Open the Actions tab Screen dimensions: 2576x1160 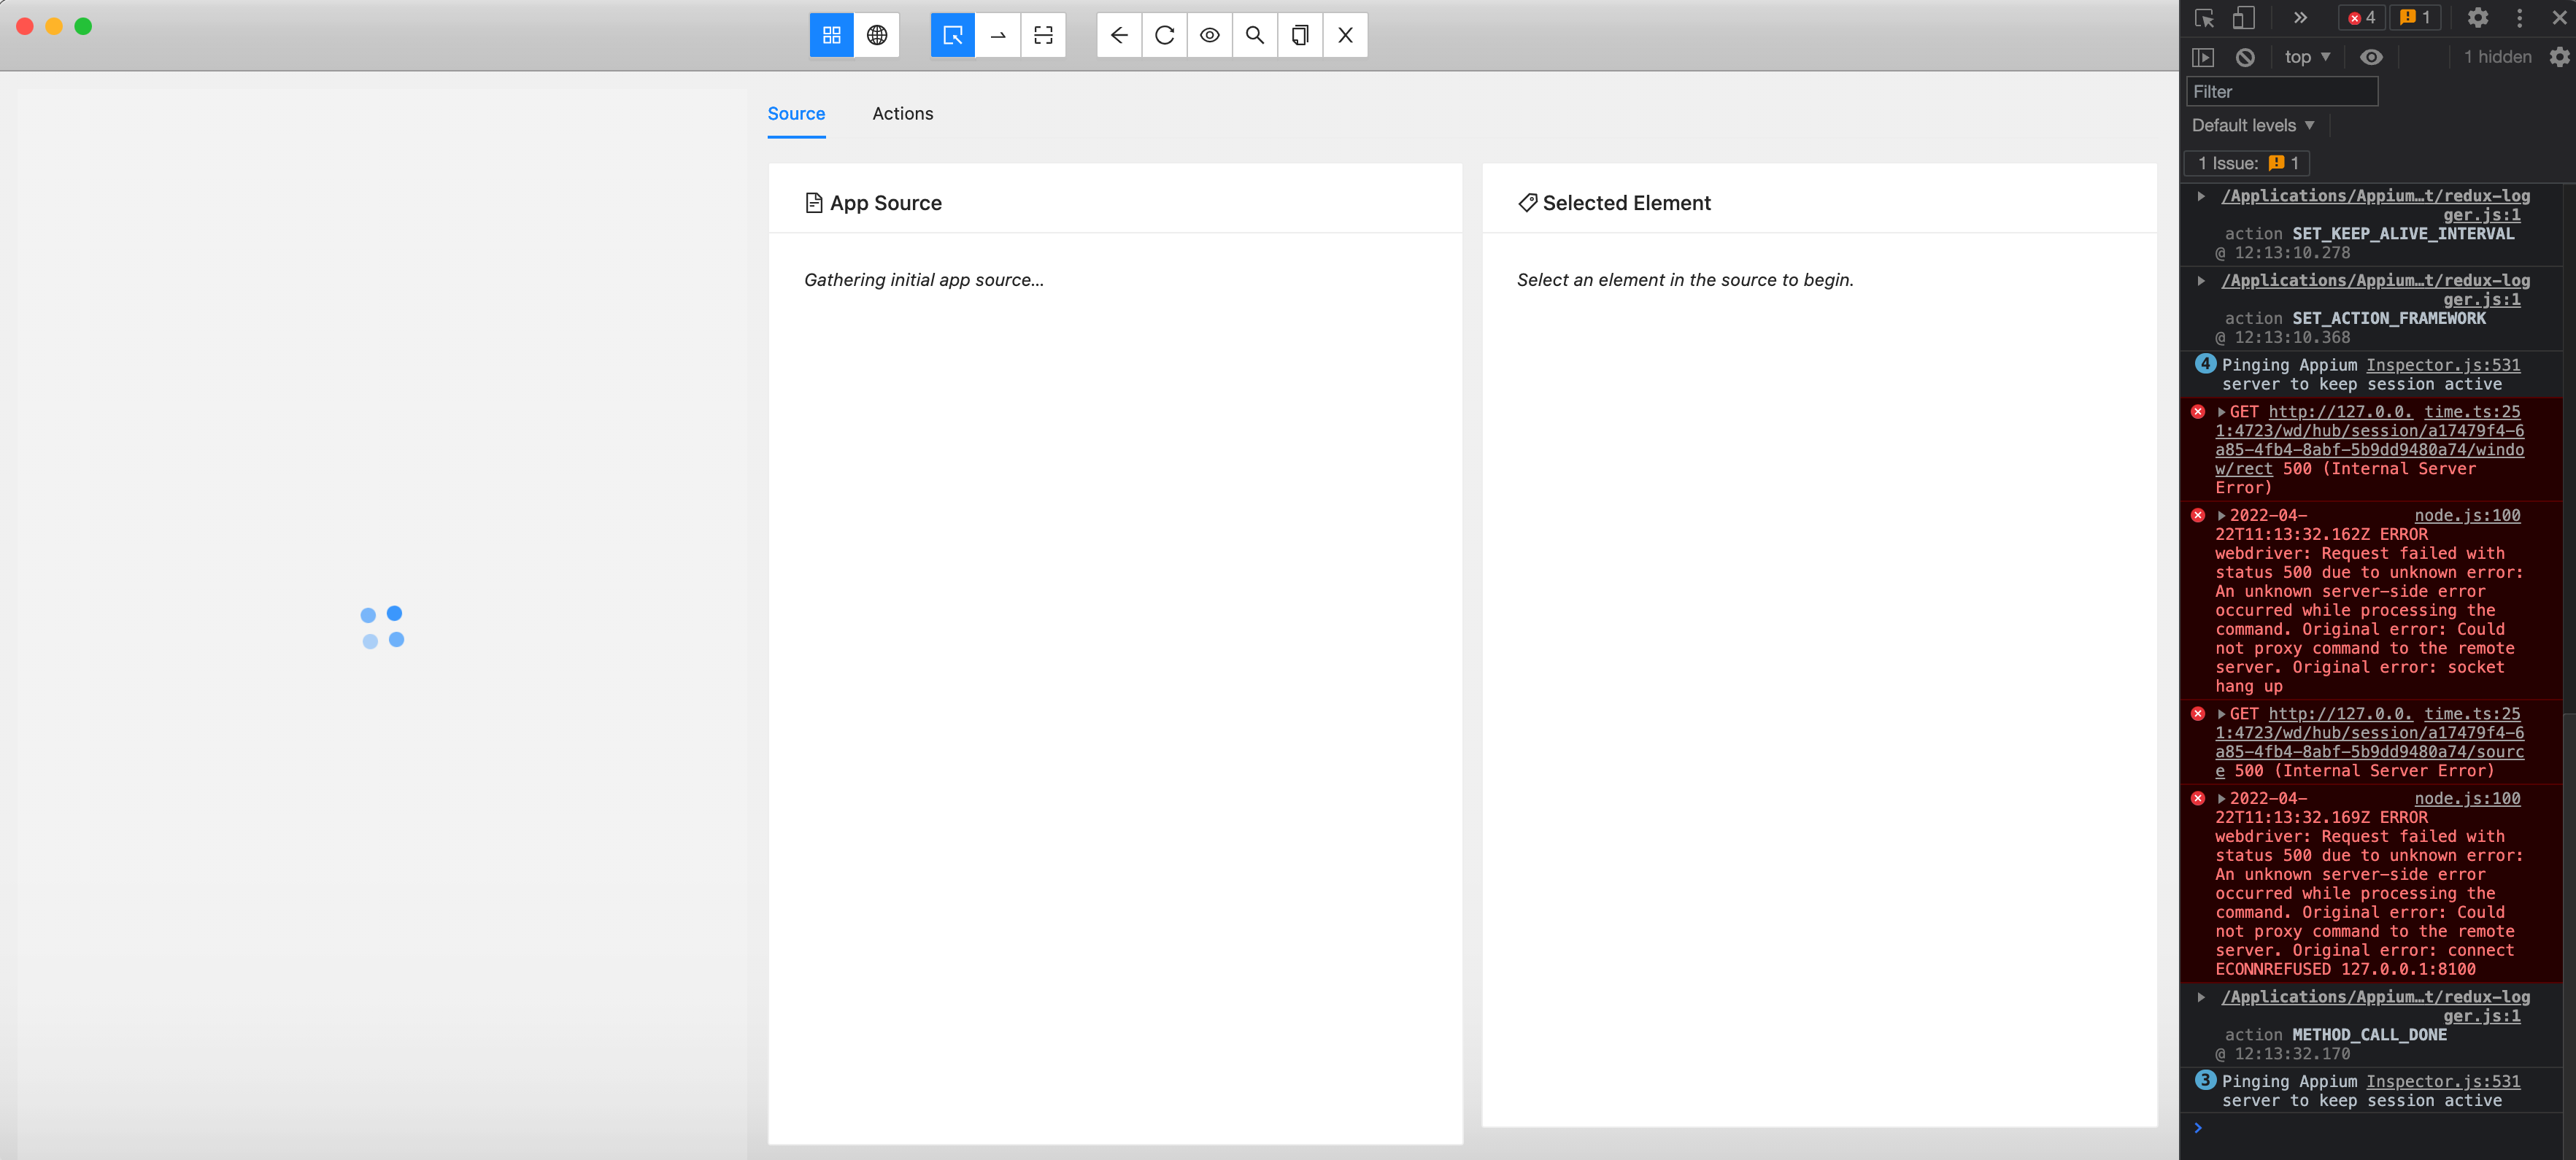pos(902,114)
